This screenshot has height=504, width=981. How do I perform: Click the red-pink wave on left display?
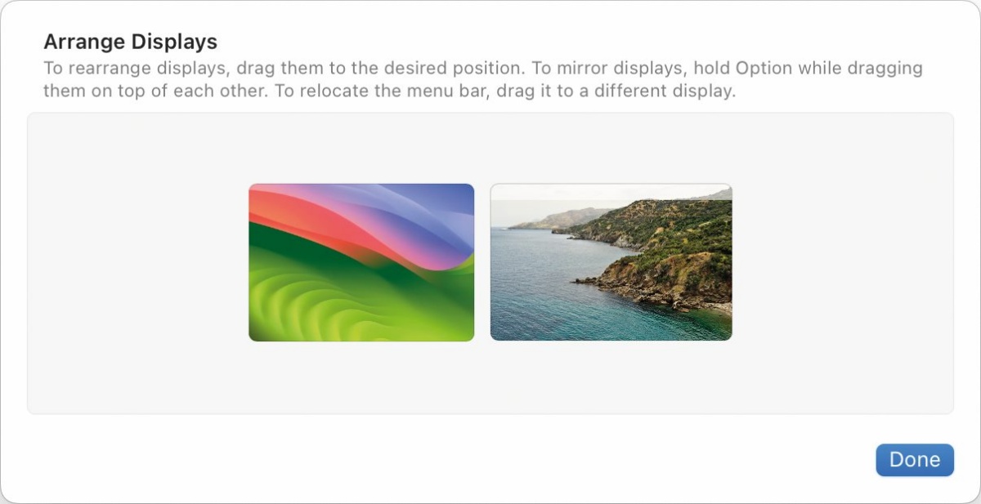[319, 221]
